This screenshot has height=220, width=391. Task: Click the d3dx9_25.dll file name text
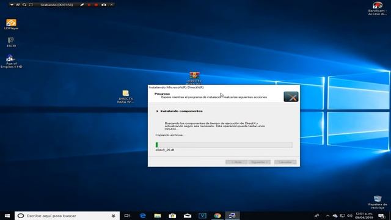point(165,150)
